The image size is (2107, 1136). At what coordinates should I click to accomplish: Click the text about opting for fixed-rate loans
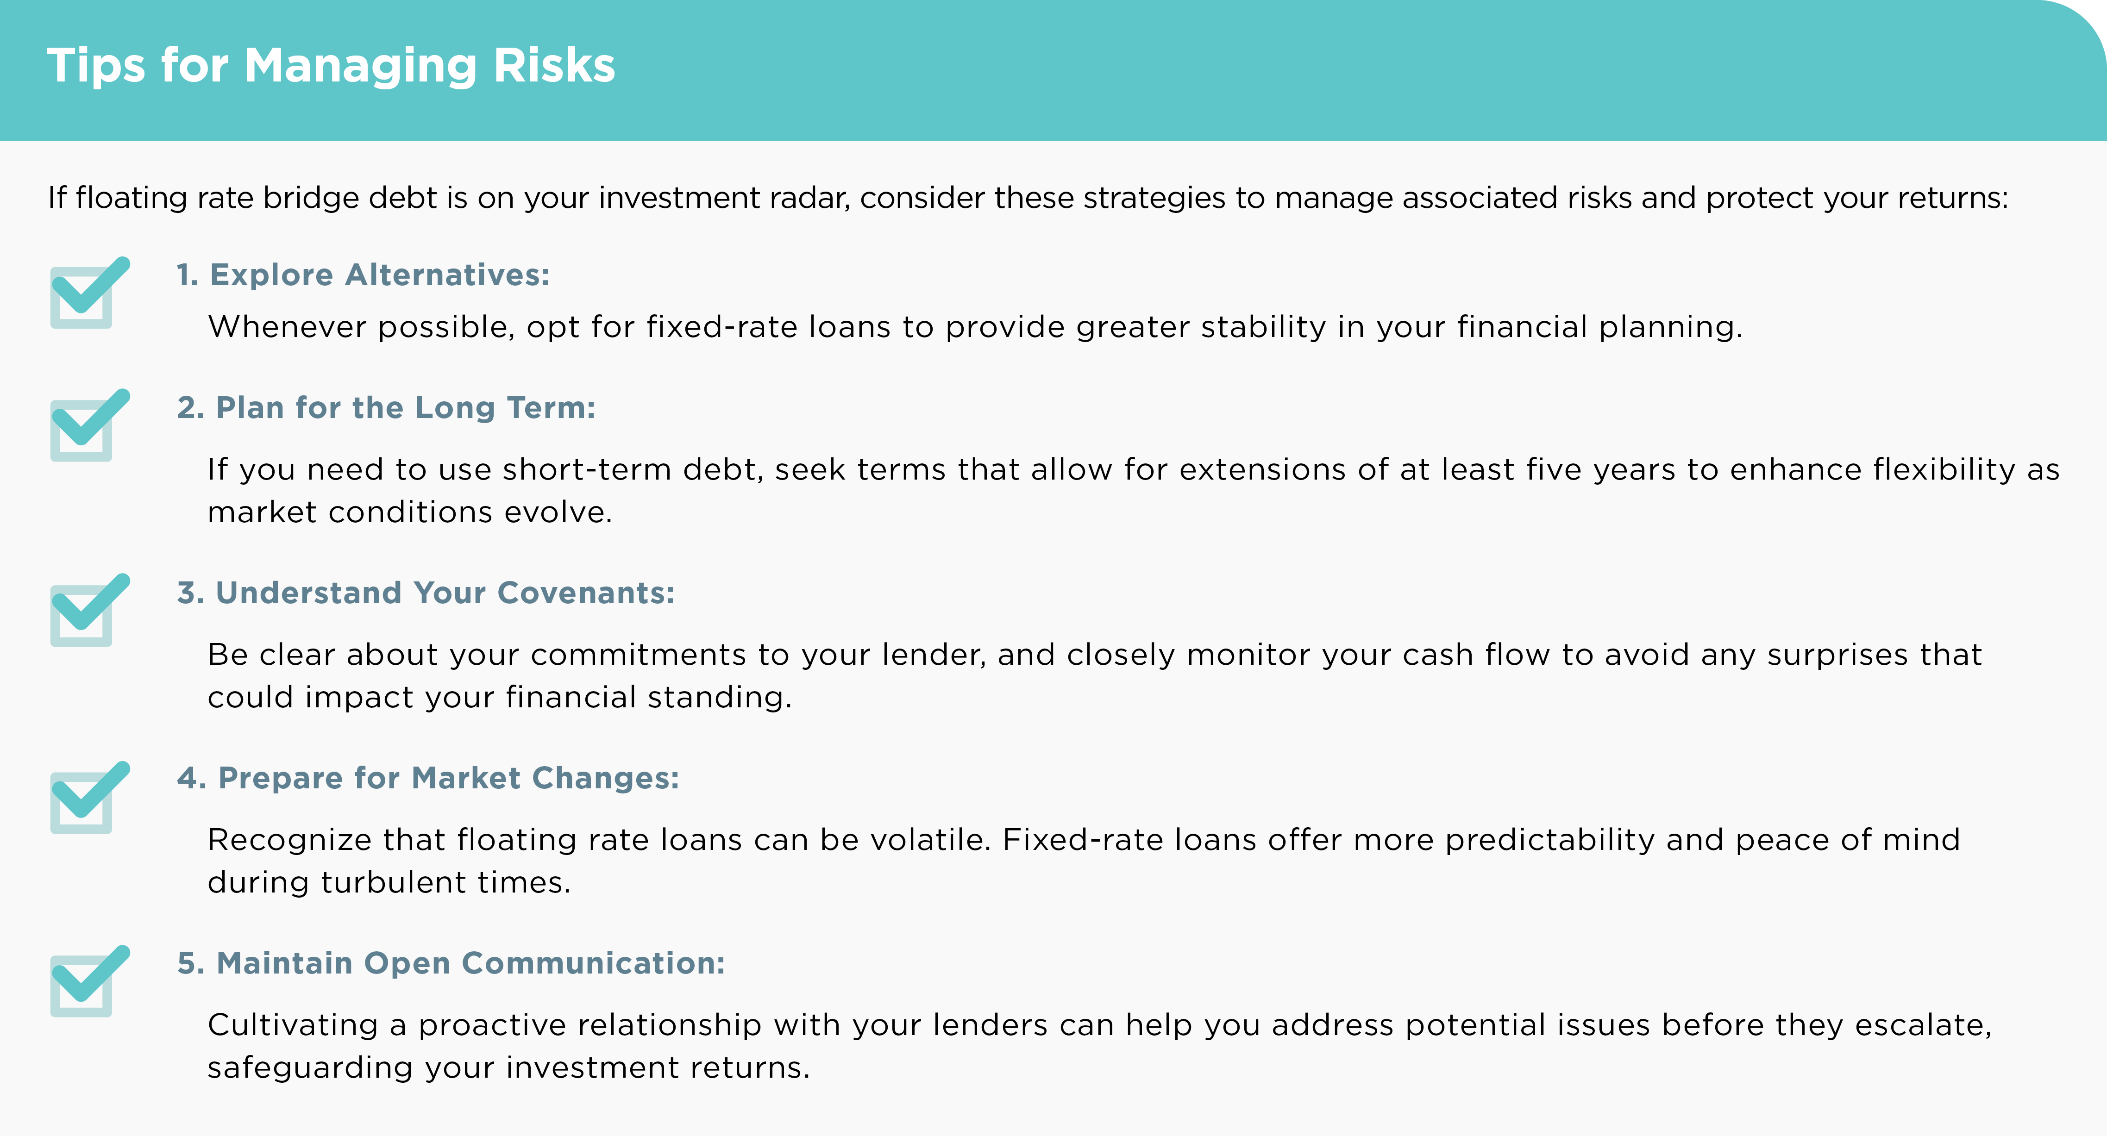pyautogui.click(x=975, y=327)
